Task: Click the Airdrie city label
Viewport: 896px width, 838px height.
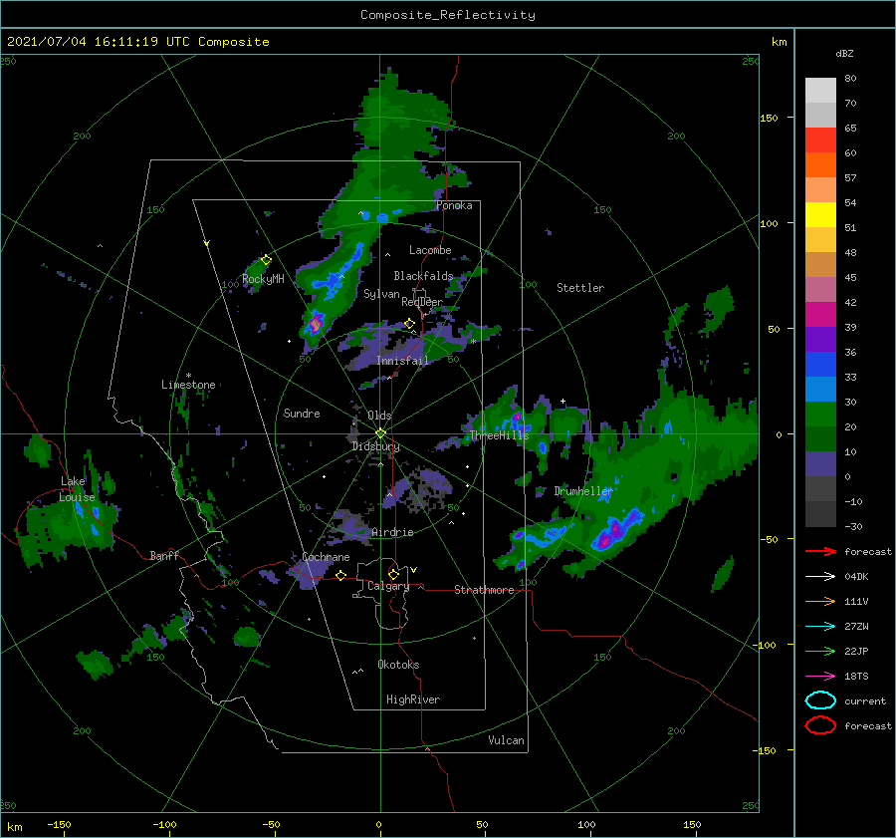Action: pos(392,532)
